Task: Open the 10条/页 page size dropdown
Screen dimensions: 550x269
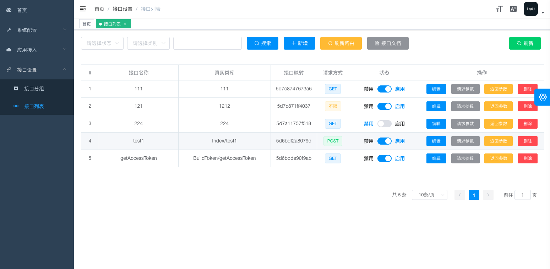Action: [x=430, y=195]
